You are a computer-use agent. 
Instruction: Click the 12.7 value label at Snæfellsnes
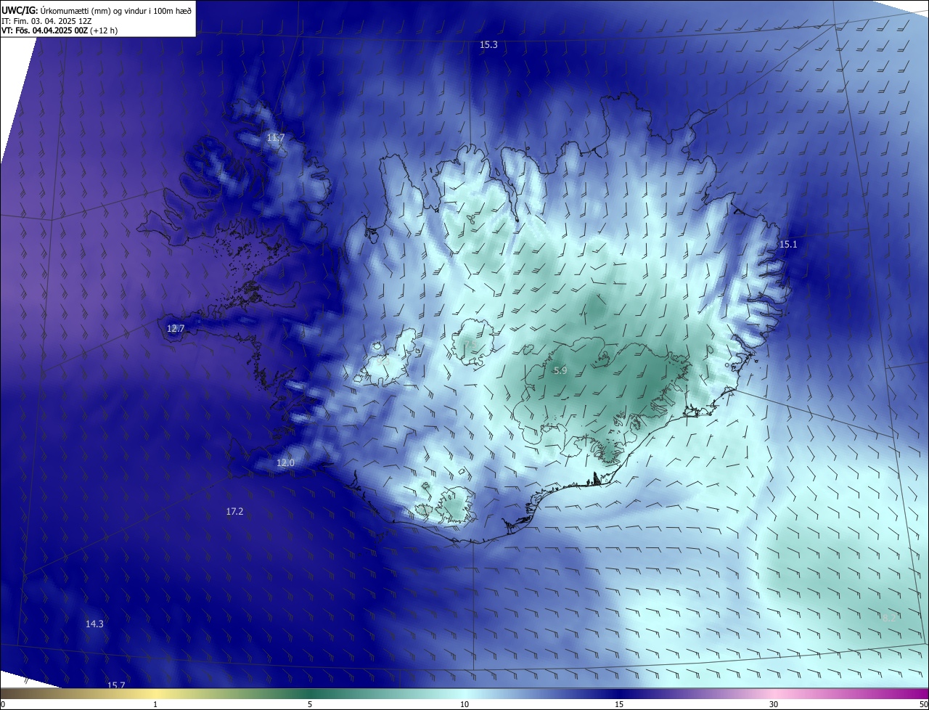[176, 329]
